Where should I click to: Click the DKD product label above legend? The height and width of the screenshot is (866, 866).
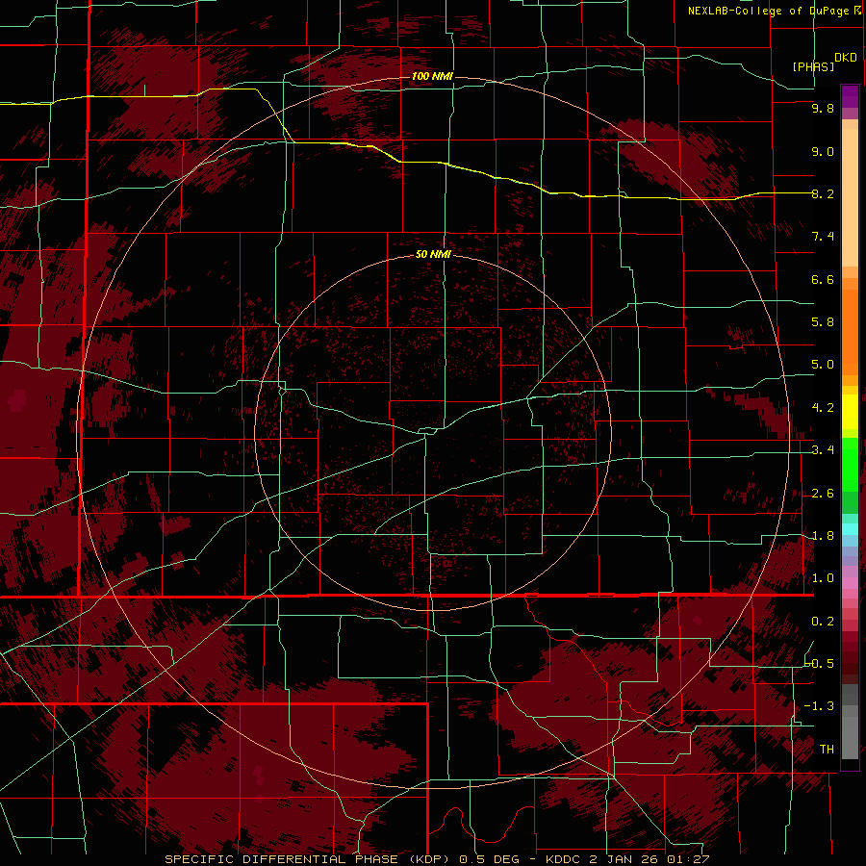[846, 58]
